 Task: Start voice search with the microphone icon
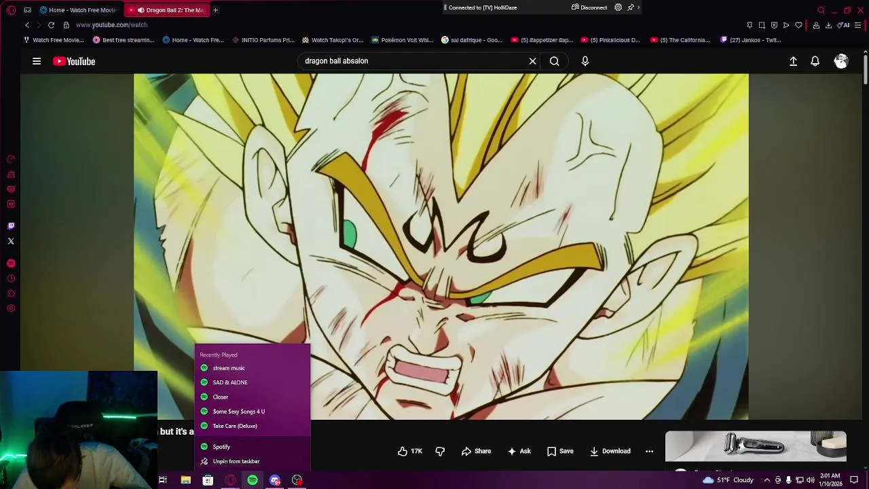coord(585,61)
